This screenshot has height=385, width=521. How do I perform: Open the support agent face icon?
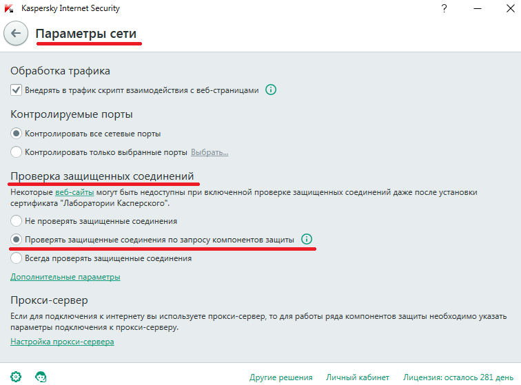(x=41, y=377)
